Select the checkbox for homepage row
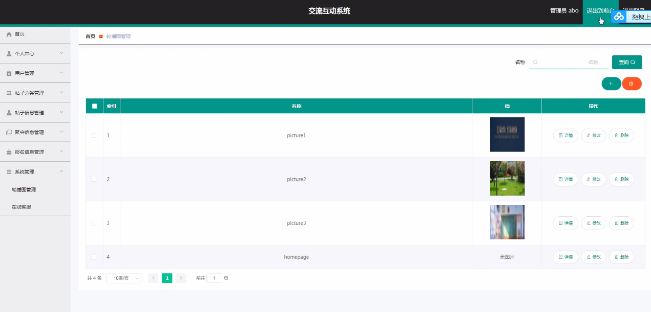651x312 pixels. (x=94, y=257)
